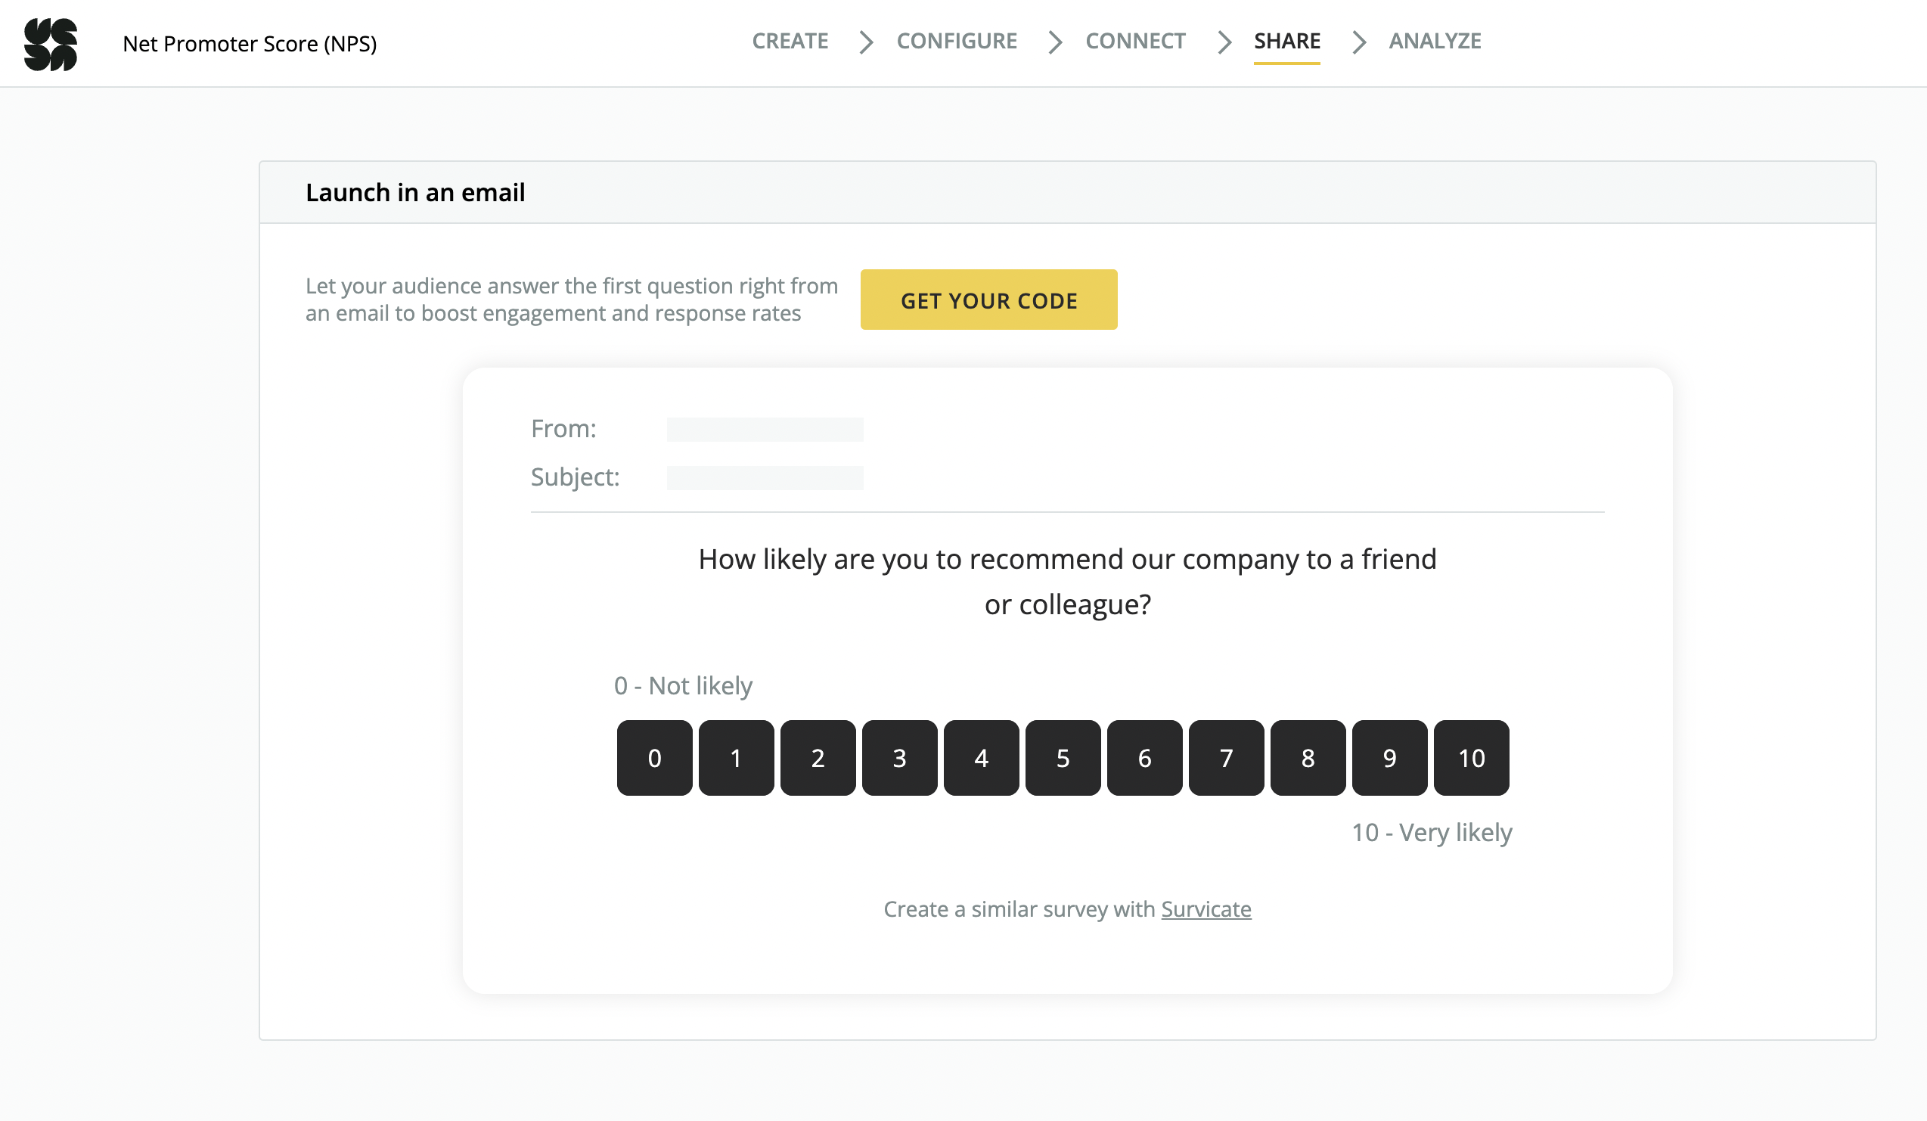
Task: Choose the 3 score square
Action: pyautogui.click(x=898, y=758)
